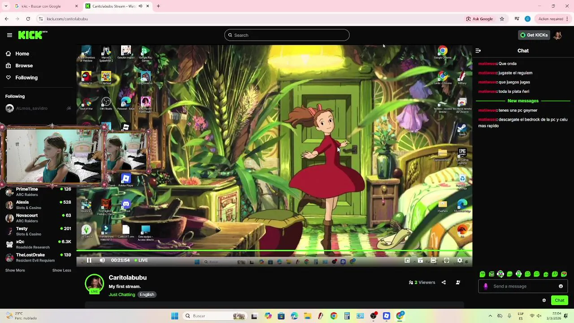Viewport: 574px width, 323px height.
Task: Open the Windows Start menu
Action: click(x=174, y=316)
